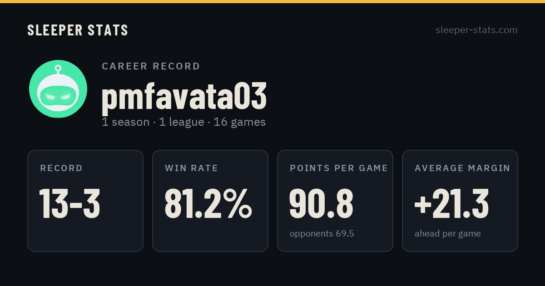
Task: Click the SLEEPER STATS logo text
Action: (78, 30)
